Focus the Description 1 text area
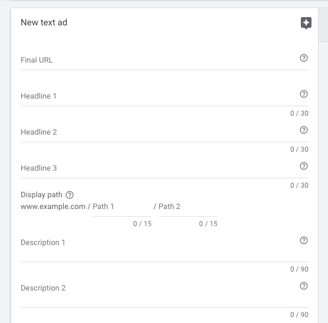328x323 pixels. [x=159, y=247]
